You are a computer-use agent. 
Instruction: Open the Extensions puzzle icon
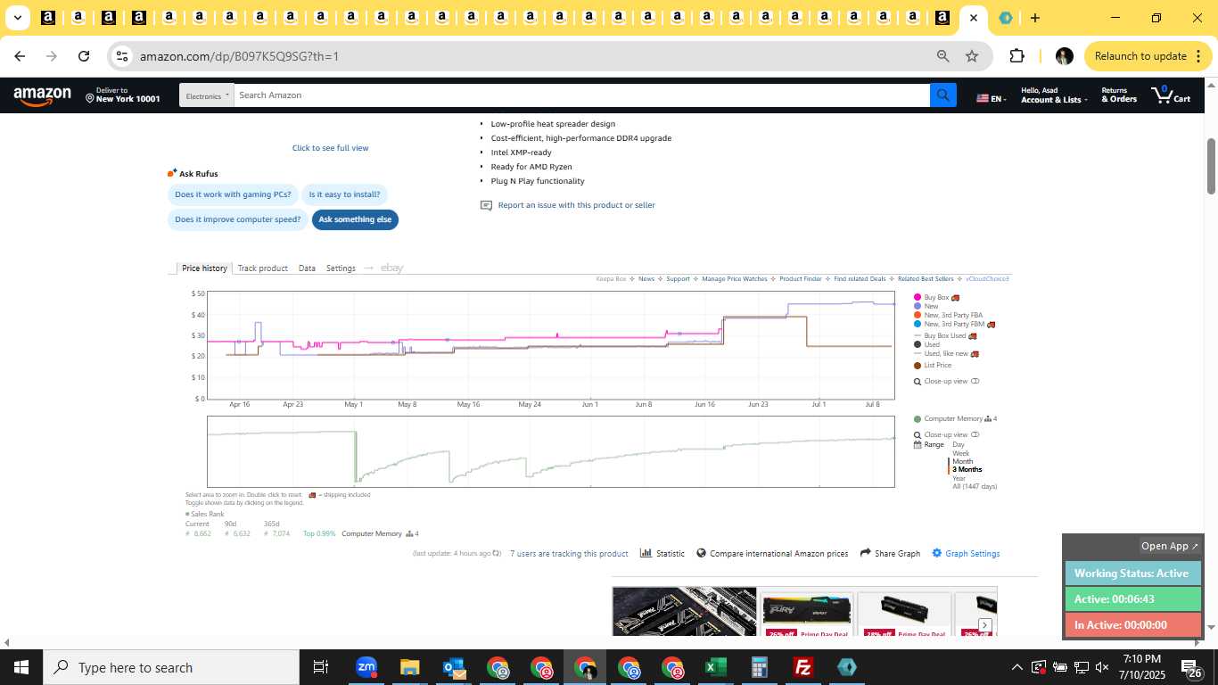1016,56
